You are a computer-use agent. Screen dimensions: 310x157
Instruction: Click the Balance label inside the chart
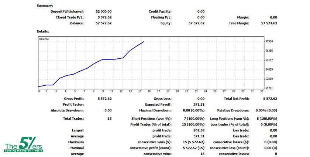[44, 39]
